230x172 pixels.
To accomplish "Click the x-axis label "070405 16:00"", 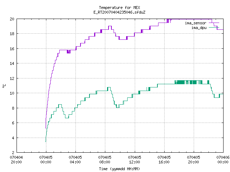I will coord(164,159).
